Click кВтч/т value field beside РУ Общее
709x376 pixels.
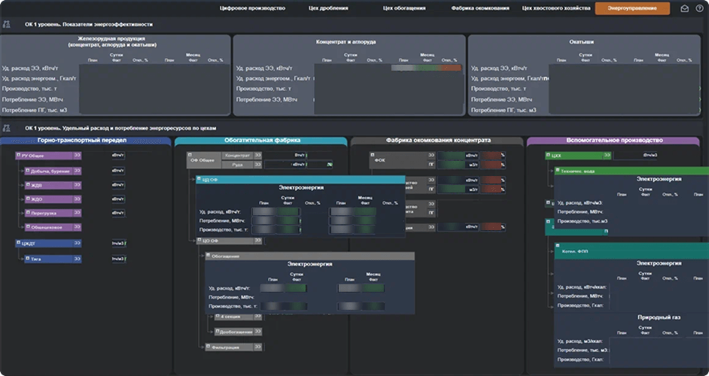pos(118,156)
